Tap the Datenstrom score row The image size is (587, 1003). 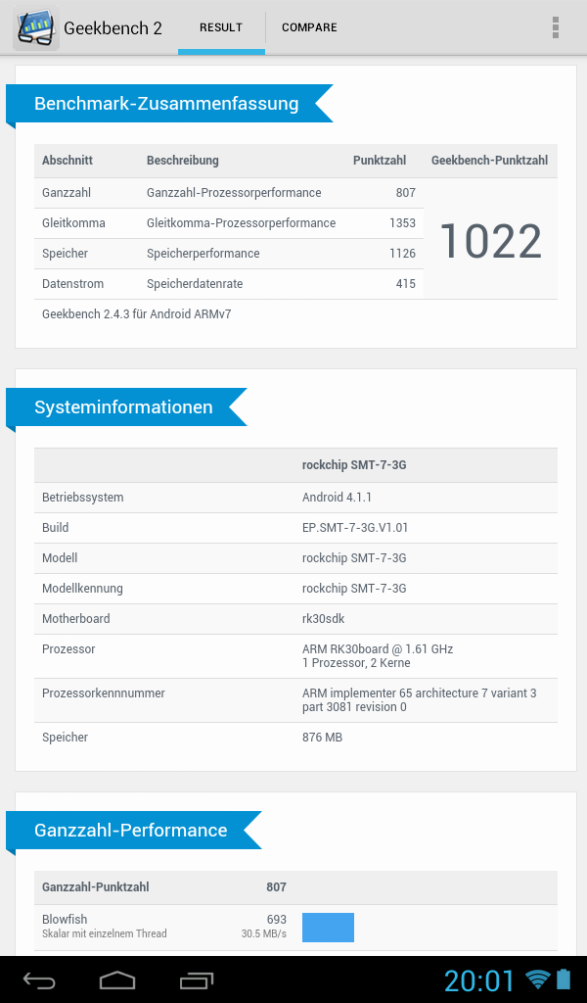229,284
